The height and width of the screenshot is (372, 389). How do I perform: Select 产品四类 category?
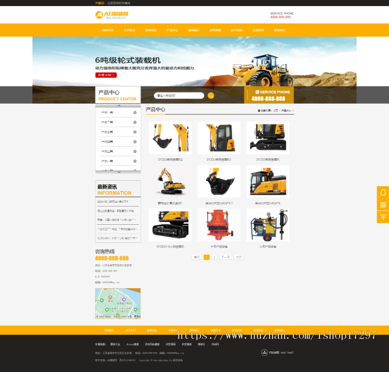[107, 142]
